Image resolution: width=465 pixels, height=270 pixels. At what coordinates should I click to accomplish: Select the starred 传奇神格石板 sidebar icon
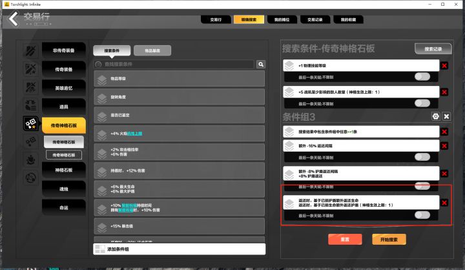coord(30,123)
